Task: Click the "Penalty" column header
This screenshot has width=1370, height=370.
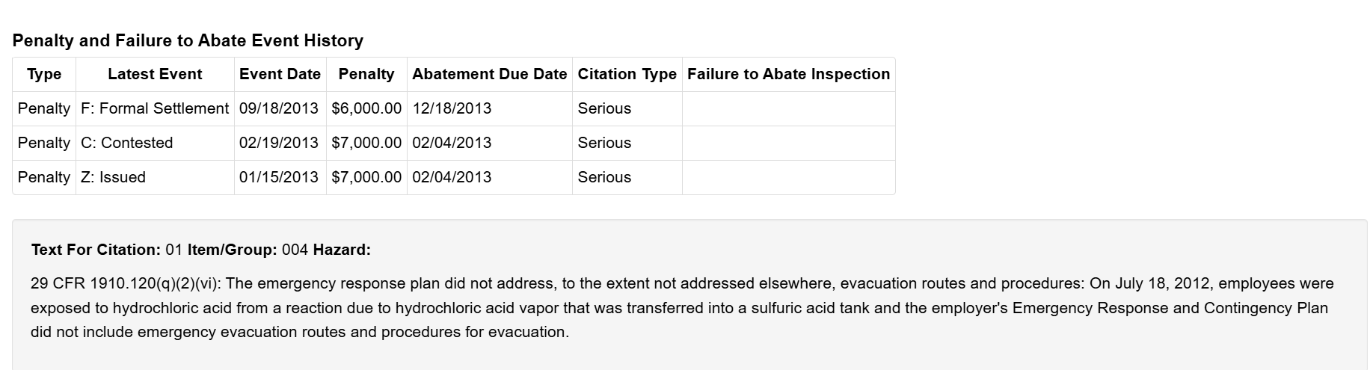Action: pos(366,74)
